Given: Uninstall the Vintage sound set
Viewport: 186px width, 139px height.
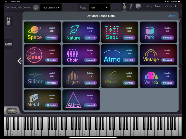Looking at the screenshot, I should pyautogui.click(x=168, y=60).
